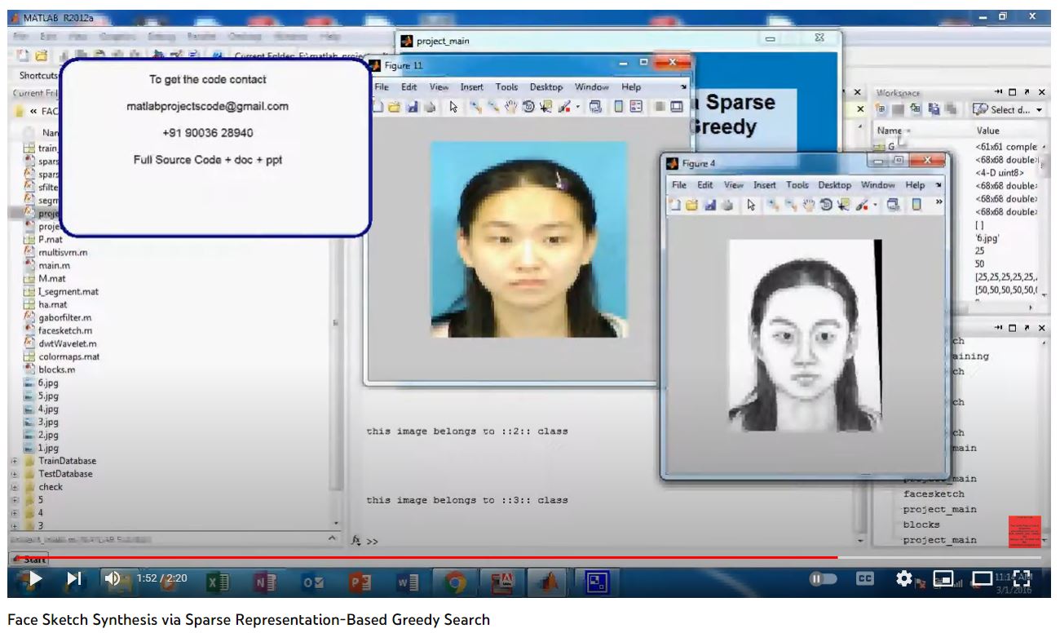Activate Data Cursor tool in Figure 11
1060x633 pixels.
545,106
